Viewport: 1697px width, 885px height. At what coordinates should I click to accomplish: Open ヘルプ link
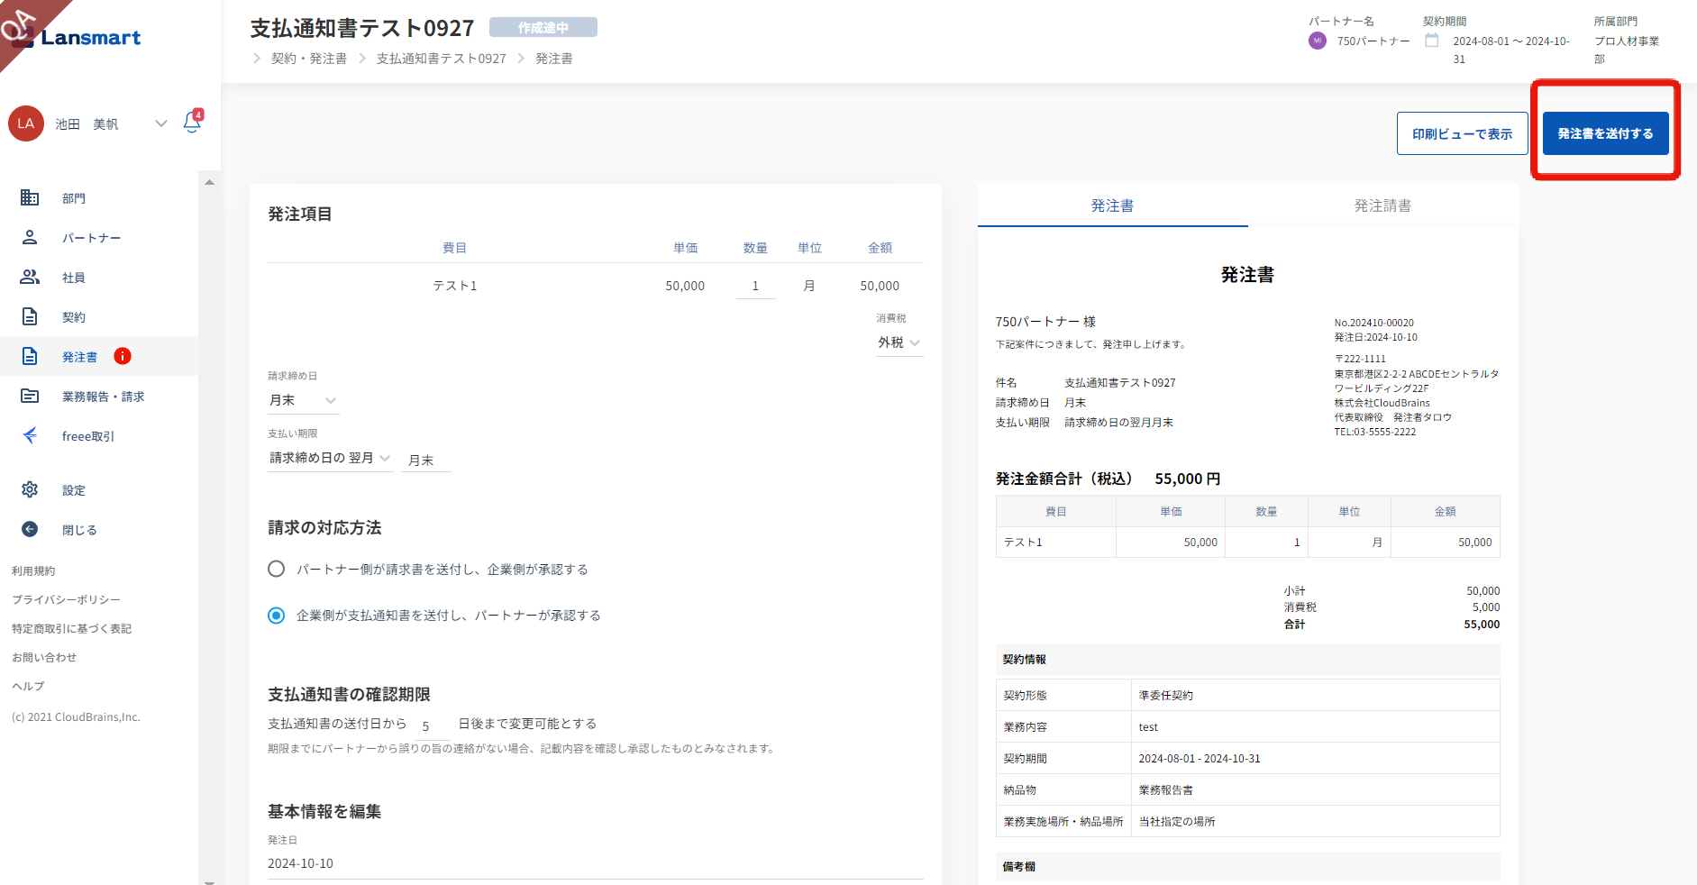click(x=28, y=686)
